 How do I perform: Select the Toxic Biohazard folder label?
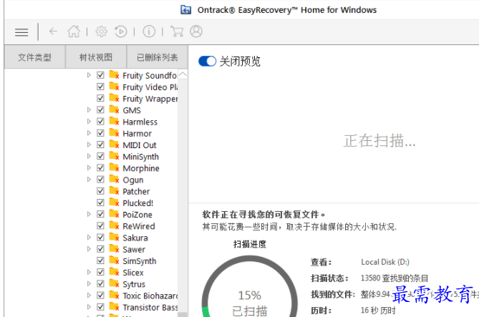pyautogui.click(x=150, y=296)
